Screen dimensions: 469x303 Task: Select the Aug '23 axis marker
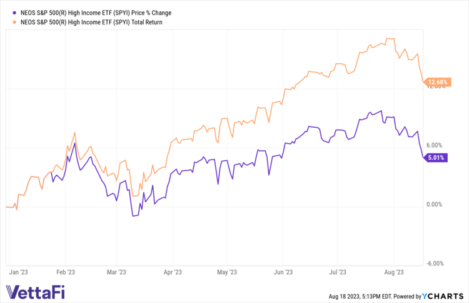(x=394, y=272)
